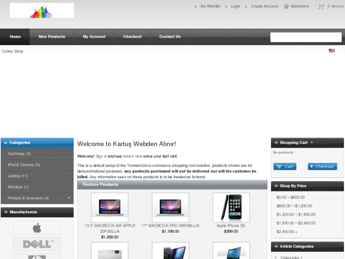Click the Bookmark star icon
The height and width of the screenshot is (259, 345).
(x=286, y=6)
